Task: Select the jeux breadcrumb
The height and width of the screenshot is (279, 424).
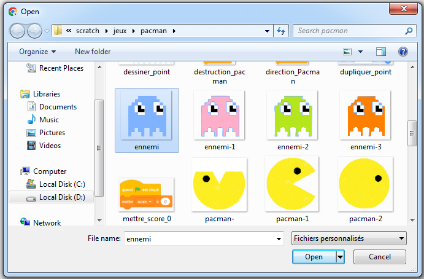Action: 120,31
